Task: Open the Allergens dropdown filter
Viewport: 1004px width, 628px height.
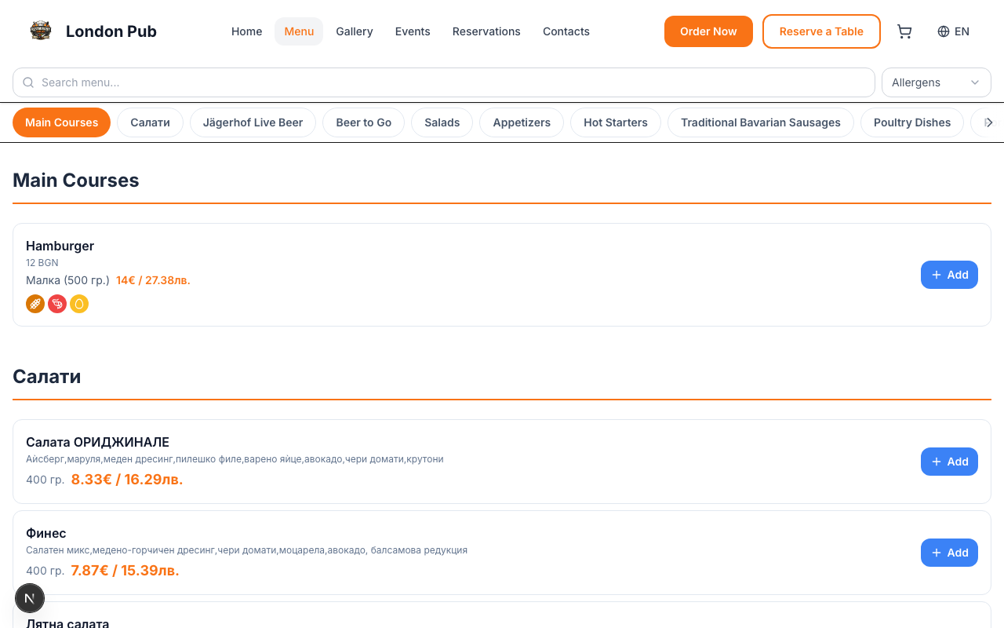Action: pyautogui.click(x=936, y=82)
